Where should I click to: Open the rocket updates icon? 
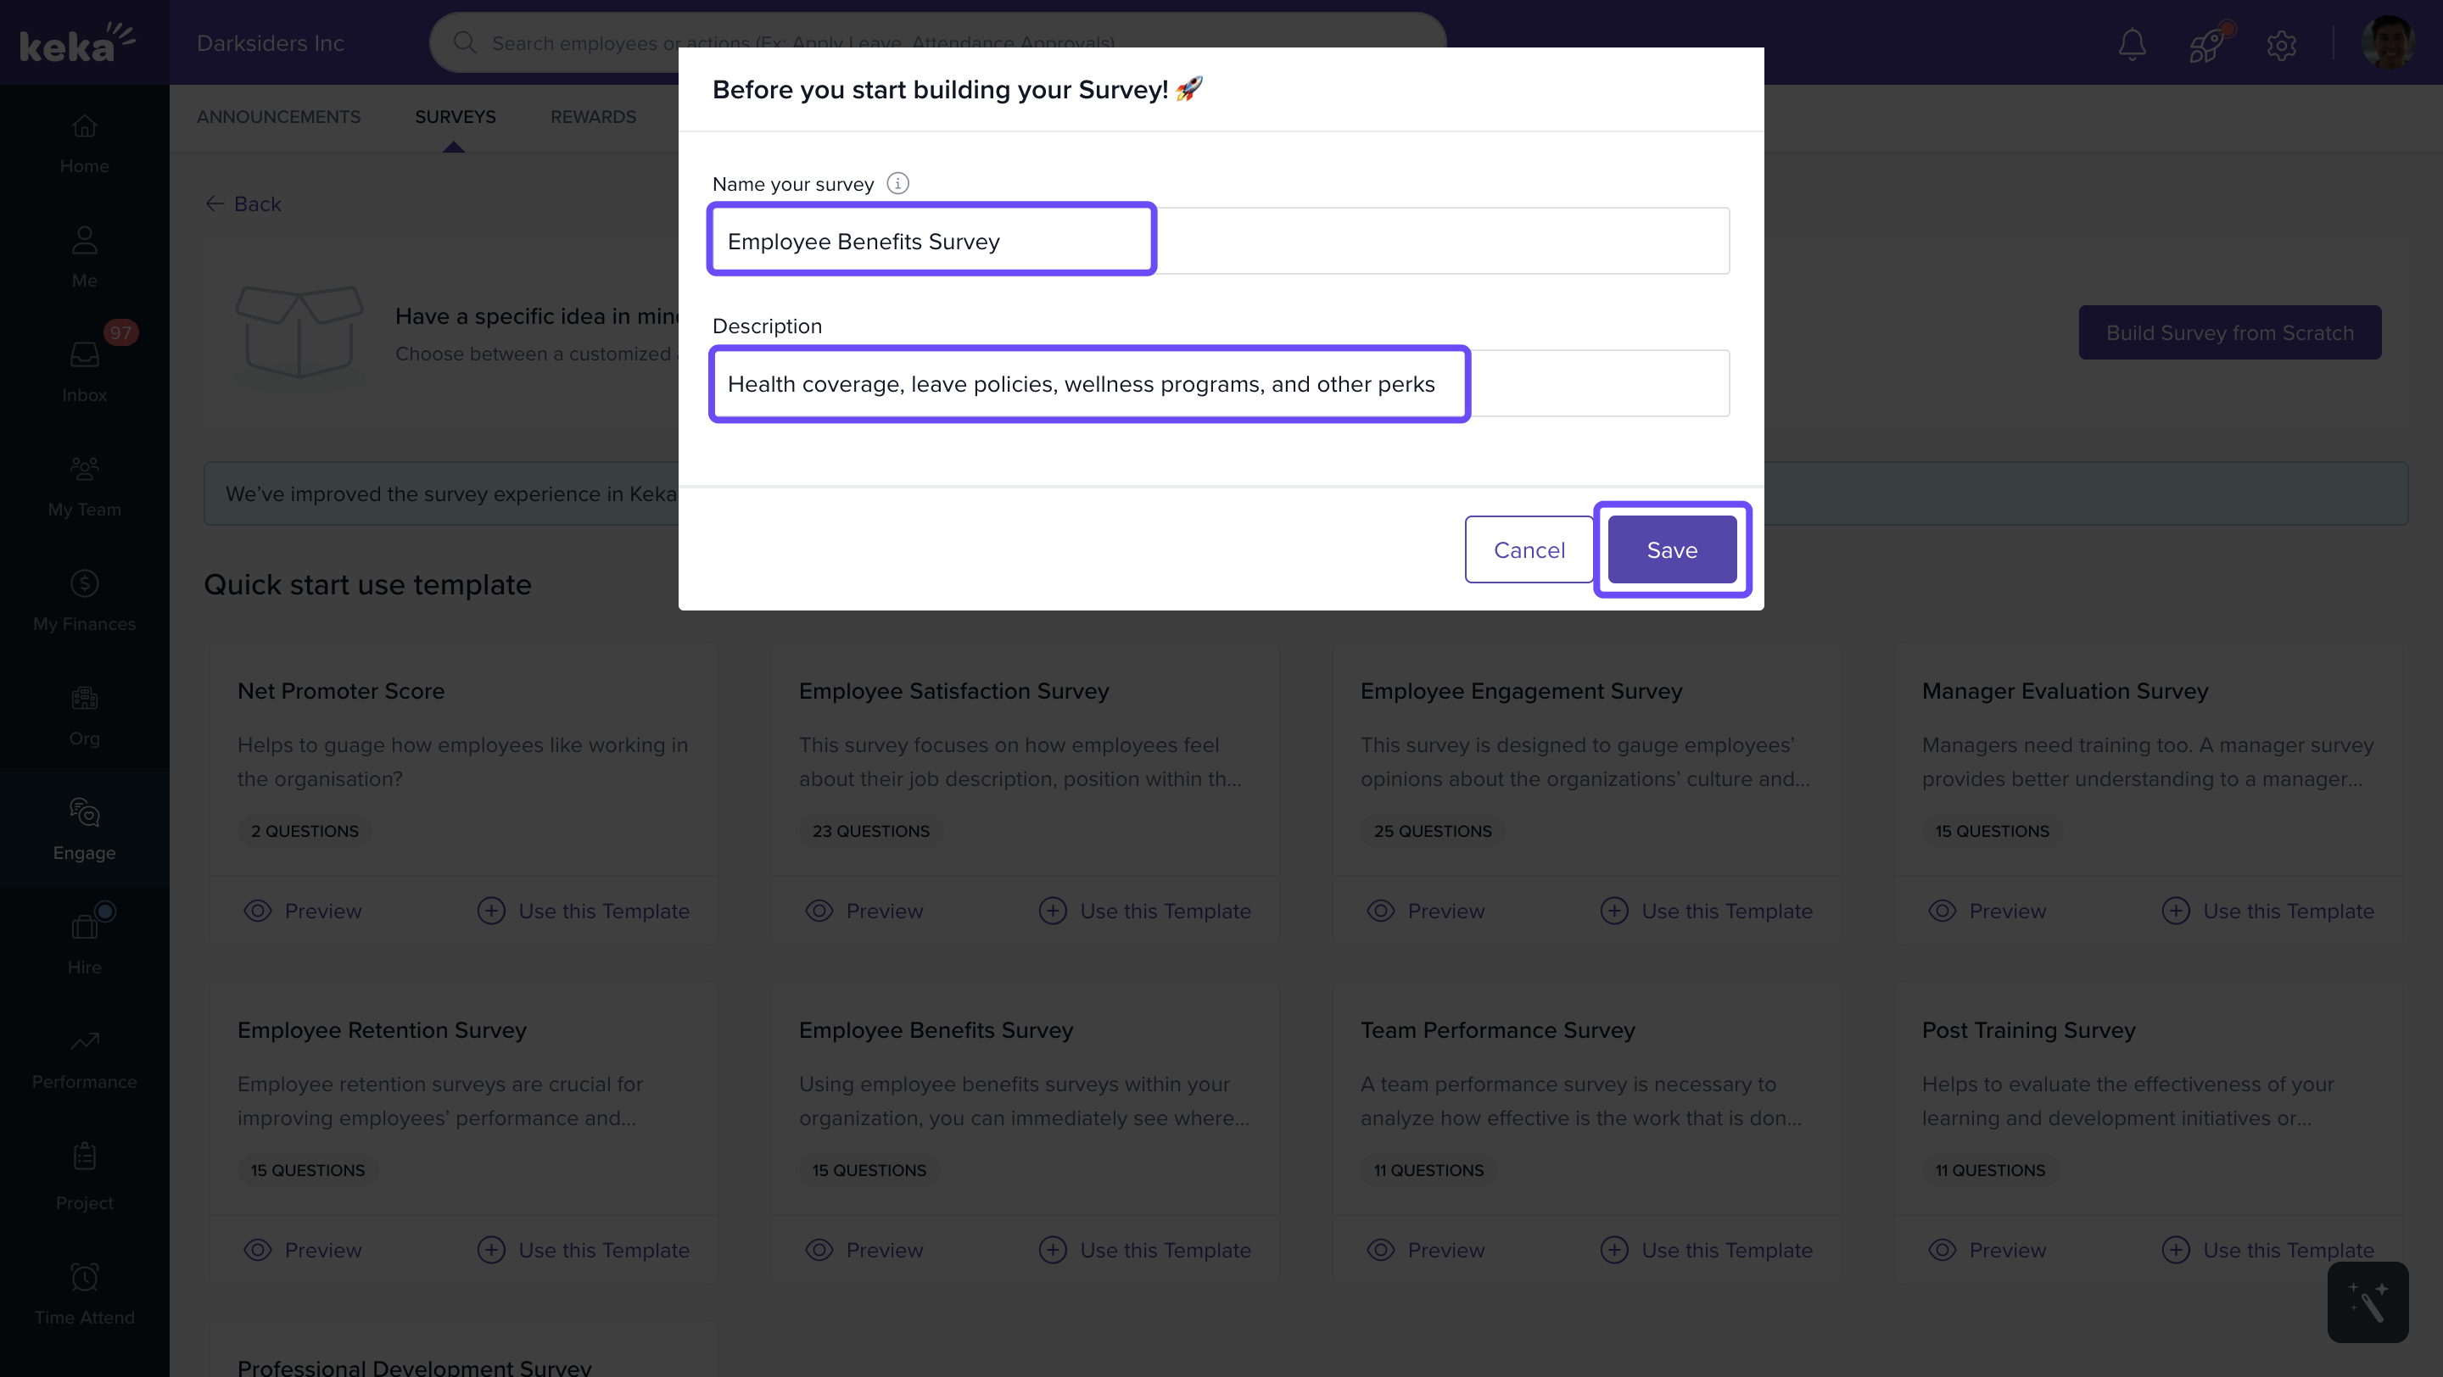point(2205,43)
